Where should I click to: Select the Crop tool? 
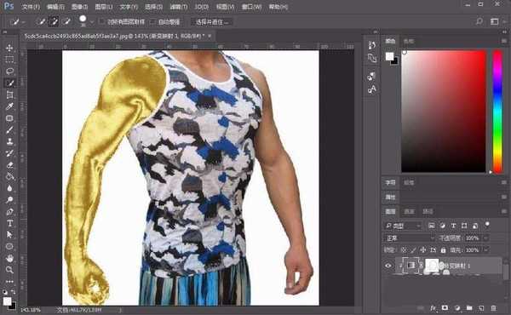coord(9,94)
